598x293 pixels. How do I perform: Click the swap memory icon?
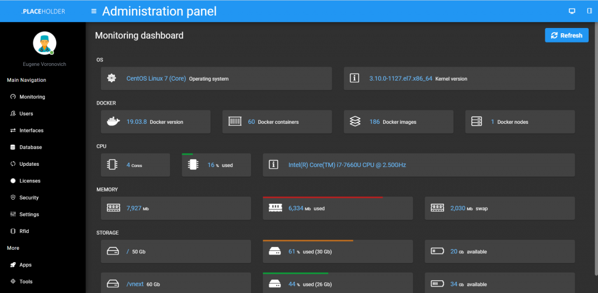tap(437, 208)
